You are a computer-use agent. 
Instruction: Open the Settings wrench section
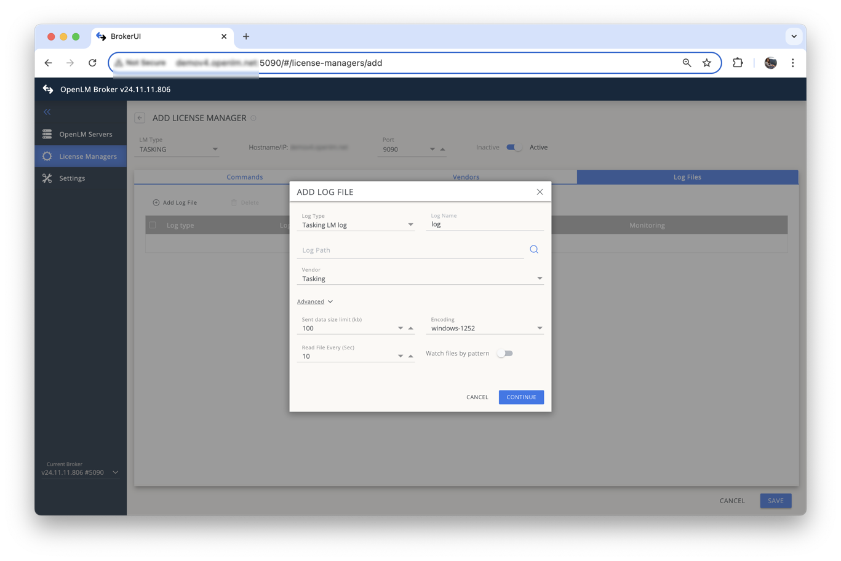pos(72,178)
